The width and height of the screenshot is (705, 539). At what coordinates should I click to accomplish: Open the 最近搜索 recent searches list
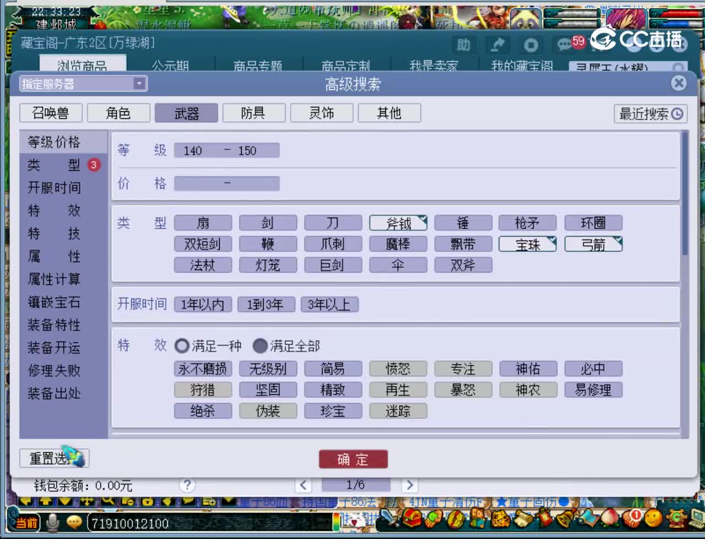coord(651,113)
